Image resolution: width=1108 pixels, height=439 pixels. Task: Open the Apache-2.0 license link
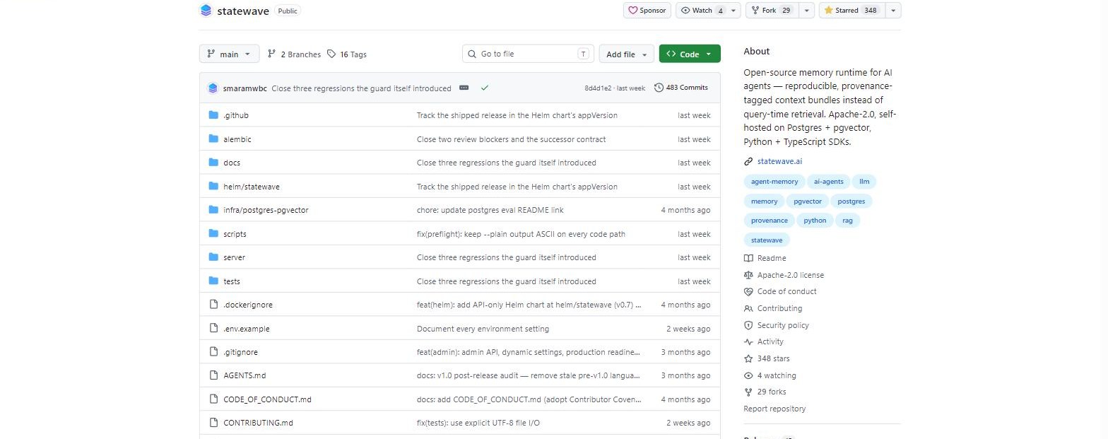pos(791,275)
